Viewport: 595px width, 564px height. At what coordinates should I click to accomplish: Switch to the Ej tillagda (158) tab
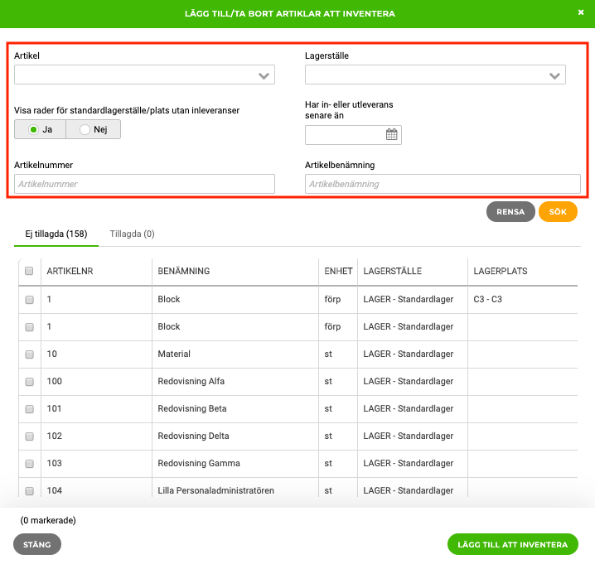pyautogui.click(x=56, y=234)
